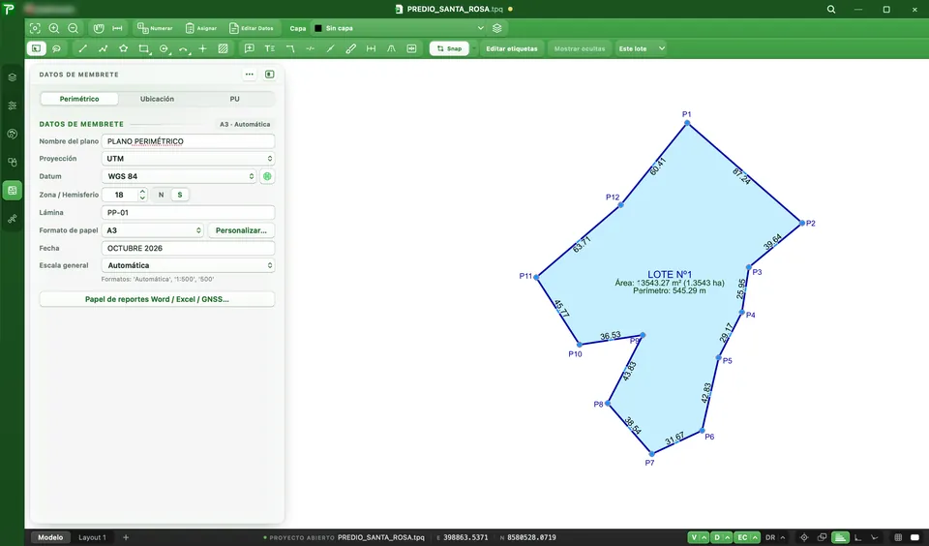
Task: Click the Editar Datos button
Action: (252, 28)
